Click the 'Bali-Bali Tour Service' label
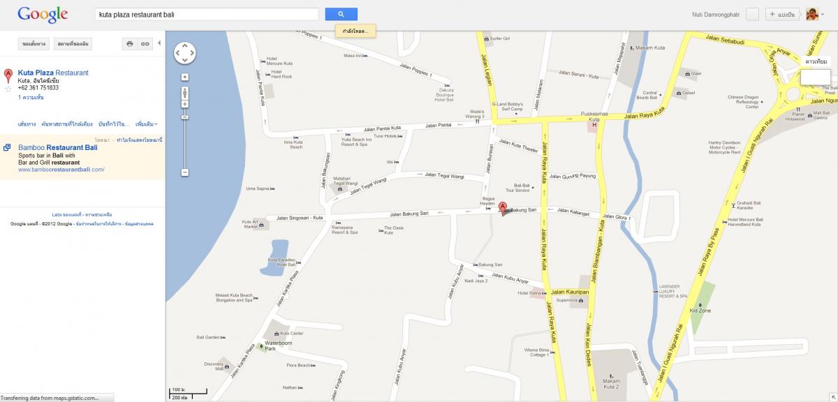This screenshot has width=838, height=402. pyautogui.click(x=517, y=188)
